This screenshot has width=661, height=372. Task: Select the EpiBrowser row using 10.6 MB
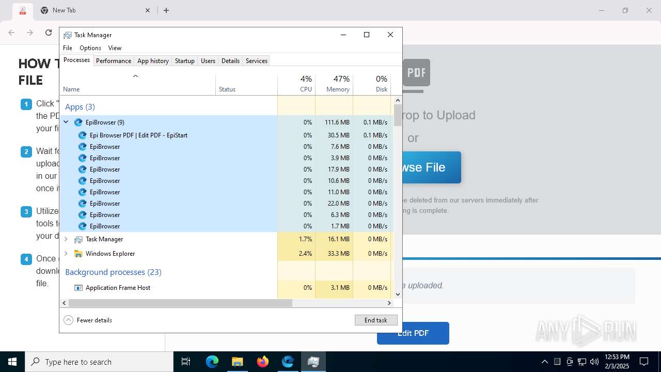tap(227, 181)
